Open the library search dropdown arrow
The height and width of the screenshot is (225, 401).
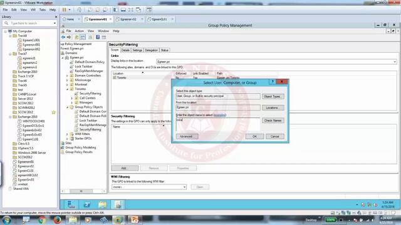coord(55,23)
